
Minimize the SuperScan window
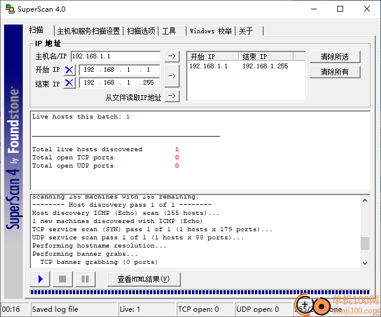pos(314,9)
